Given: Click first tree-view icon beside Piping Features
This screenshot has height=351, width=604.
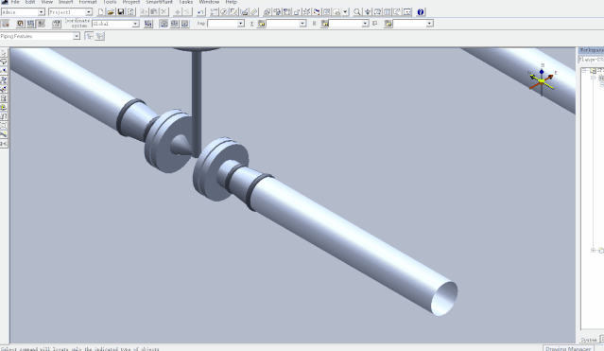Looking at the screenshot, I should click(90, 36).
